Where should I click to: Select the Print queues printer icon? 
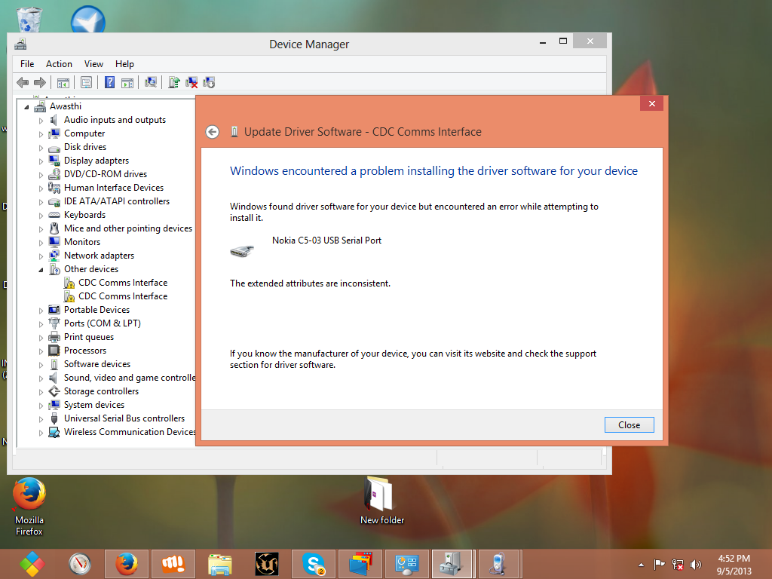[54, 337]
